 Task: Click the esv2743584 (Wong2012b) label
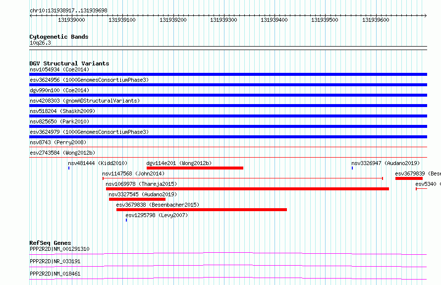coord(62,153)
